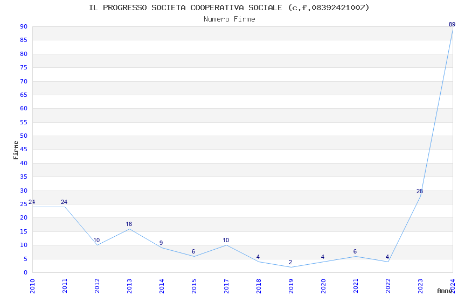Click the data label 16 at year 2013
The width and height of the screenshot is (458, 296).
(129, 224)
